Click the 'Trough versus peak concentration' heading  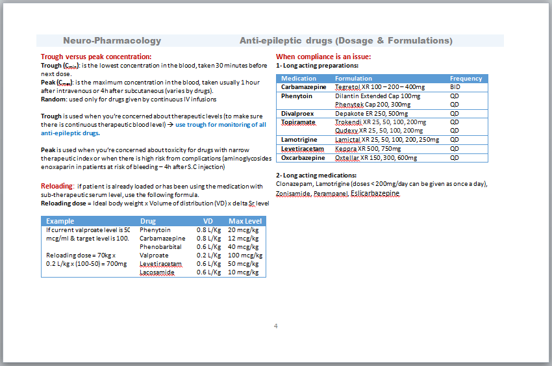96,57
